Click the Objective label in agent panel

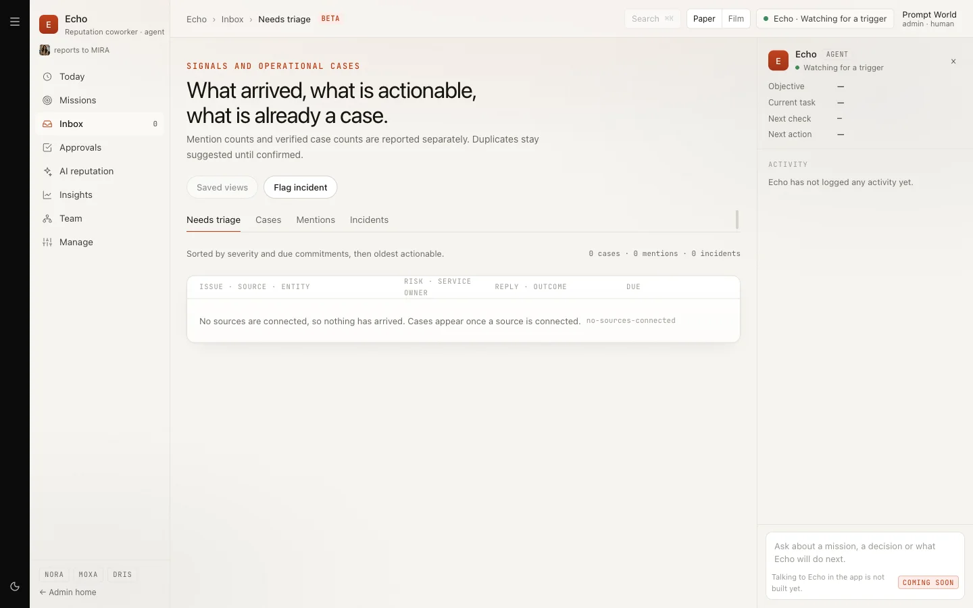click(787, 86)
